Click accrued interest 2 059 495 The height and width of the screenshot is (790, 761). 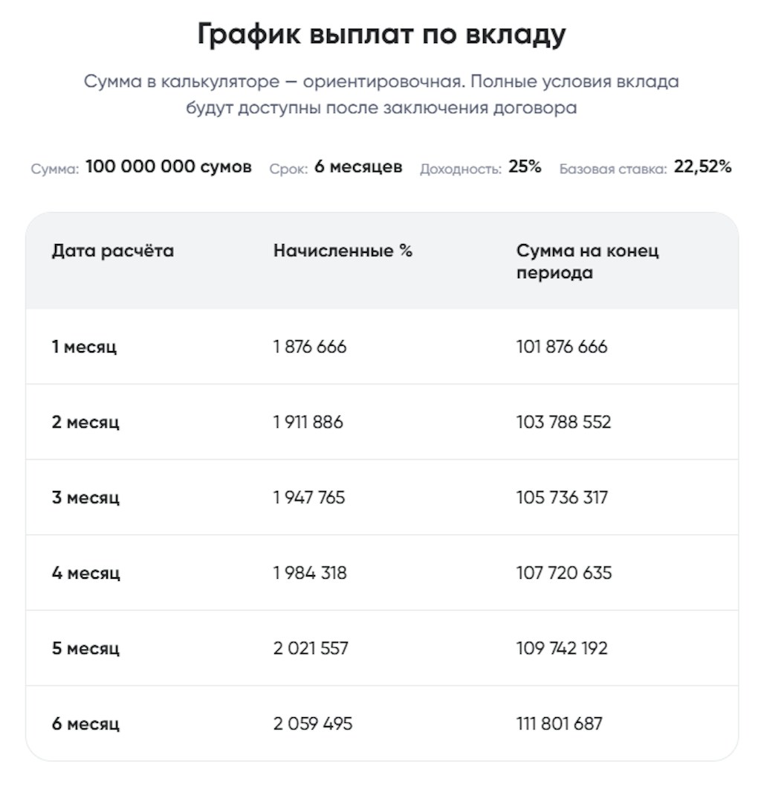[313, 724]
